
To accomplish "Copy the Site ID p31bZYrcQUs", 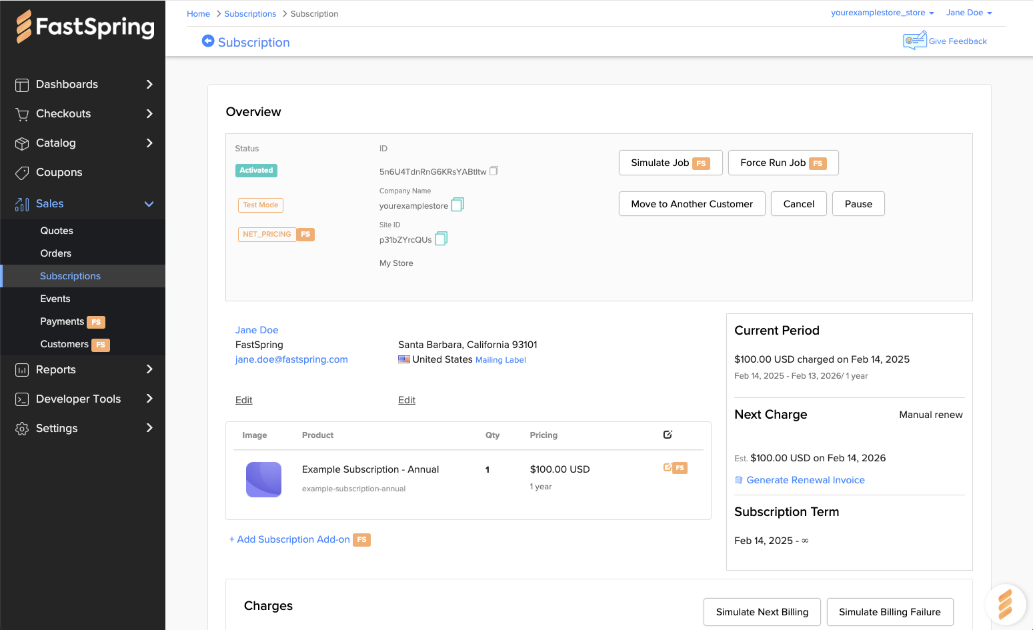I will pos(441,239).
